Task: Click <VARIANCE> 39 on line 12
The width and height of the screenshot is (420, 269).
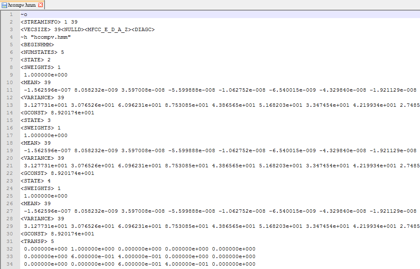Action: pos(42,98)
